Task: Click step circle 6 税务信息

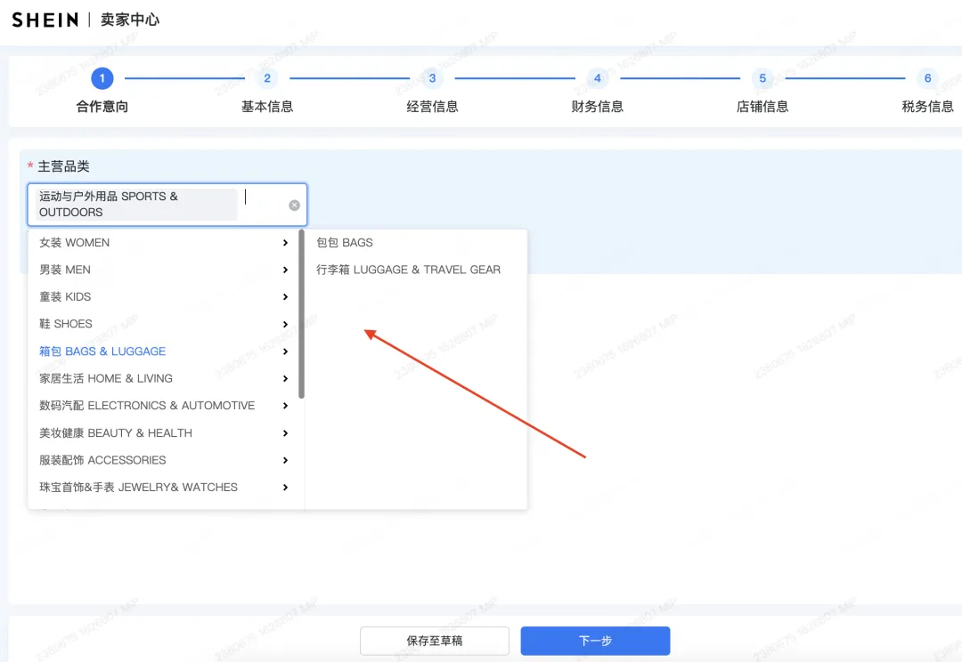Action: 927,78
